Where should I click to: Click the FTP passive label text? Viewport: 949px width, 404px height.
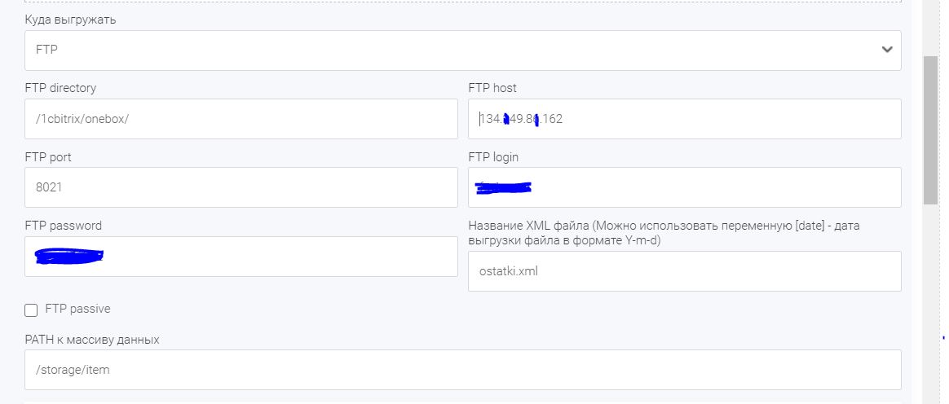(x=77, y=309)
